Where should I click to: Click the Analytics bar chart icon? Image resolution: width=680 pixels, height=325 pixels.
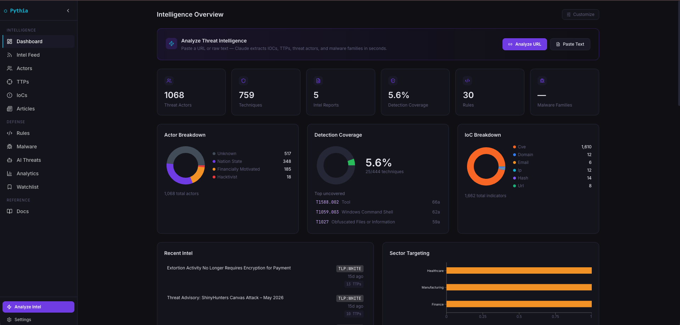pyautogui.click(x=10, y=173)
